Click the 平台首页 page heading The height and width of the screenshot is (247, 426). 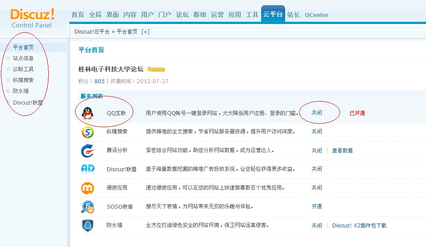(91, 50)
